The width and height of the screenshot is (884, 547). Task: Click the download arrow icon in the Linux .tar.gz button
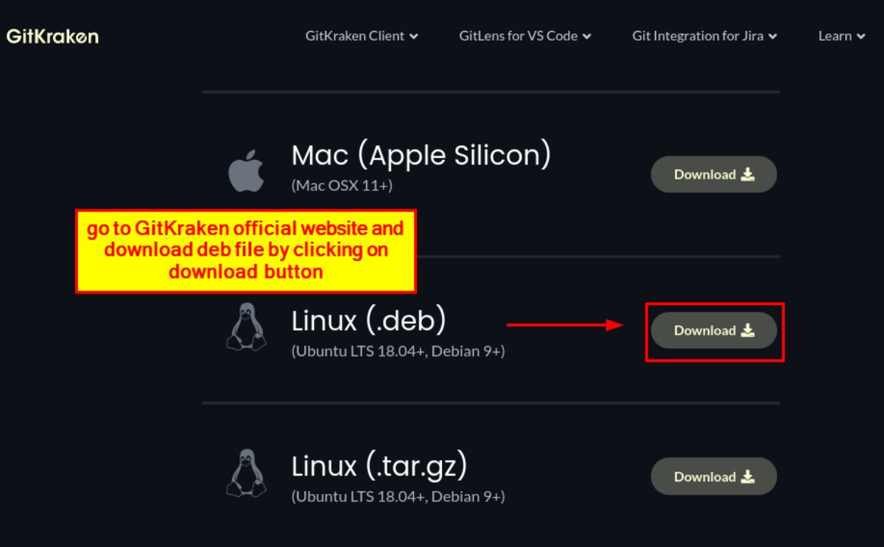(748, 477)
